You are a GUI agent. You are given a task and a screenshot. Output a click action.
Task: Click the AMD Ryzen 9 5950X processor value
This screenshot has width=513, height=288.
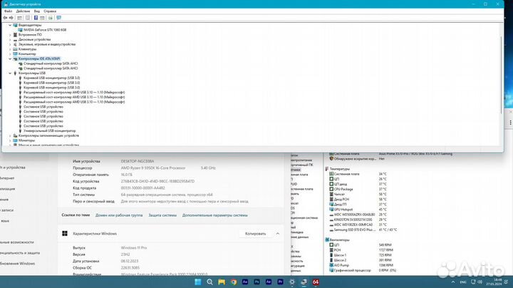(x=153, y=168)
